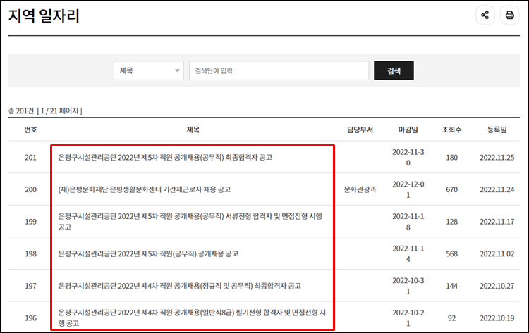The height and width of the screenshot is (333, 529).
Task: Focus the 검색단어 입력 search field
Action: [279, 70]
